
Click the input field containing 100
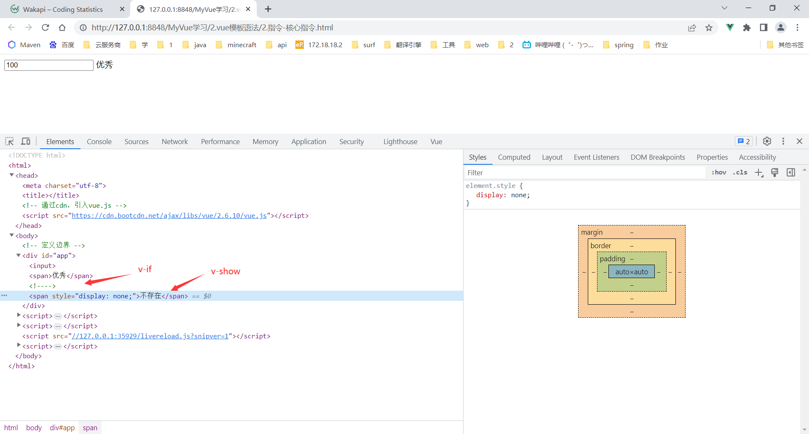(x=49, y=65)
